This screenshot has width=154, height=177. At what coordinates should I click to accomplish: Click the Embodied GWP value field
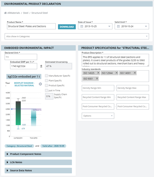pyautogui.click(x=23, y=66)
